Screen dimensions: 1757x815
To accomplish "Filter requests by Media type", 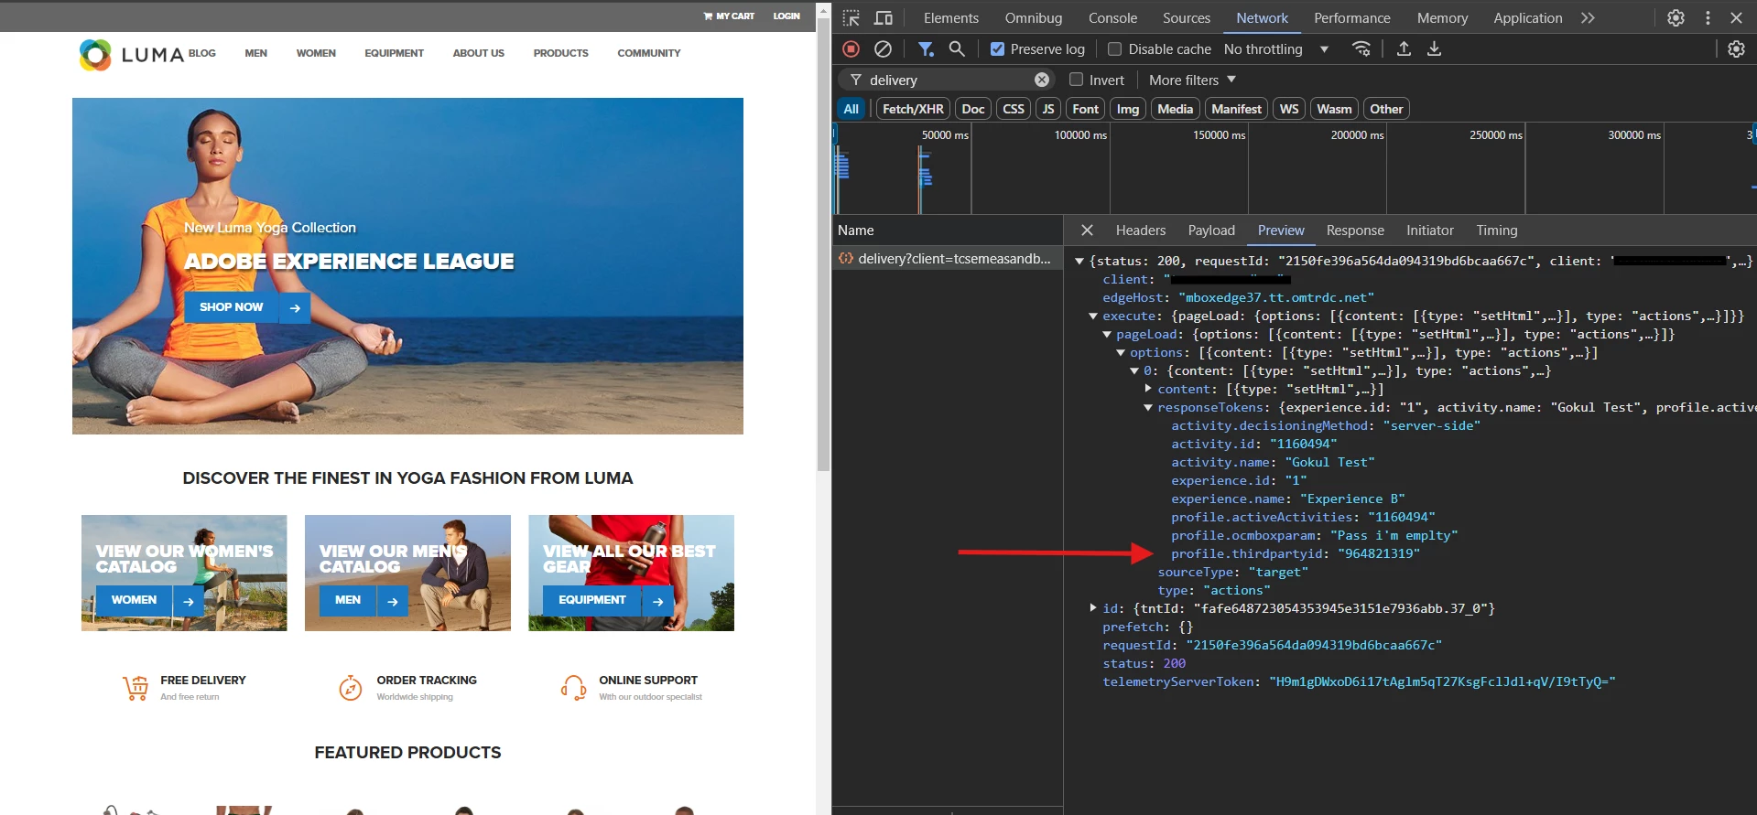I will pyautogui.click(x=1176, y=109).
